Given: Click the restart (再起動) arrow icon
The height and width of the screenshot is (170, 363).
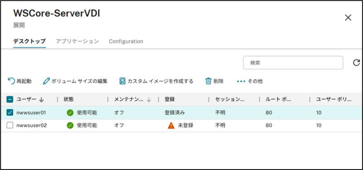Looking at the screenshot, I should (11, 81).
